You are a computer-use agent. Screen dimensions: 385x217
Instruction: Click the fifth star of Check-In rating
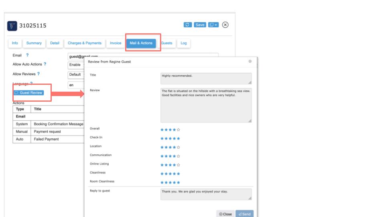[178, 139]
